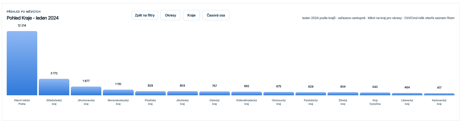Click the Olomoucký kraj bar

(279, 94)
